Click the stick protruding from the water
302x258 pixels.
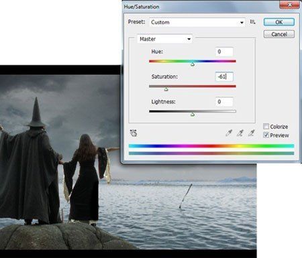click(185, 196)
